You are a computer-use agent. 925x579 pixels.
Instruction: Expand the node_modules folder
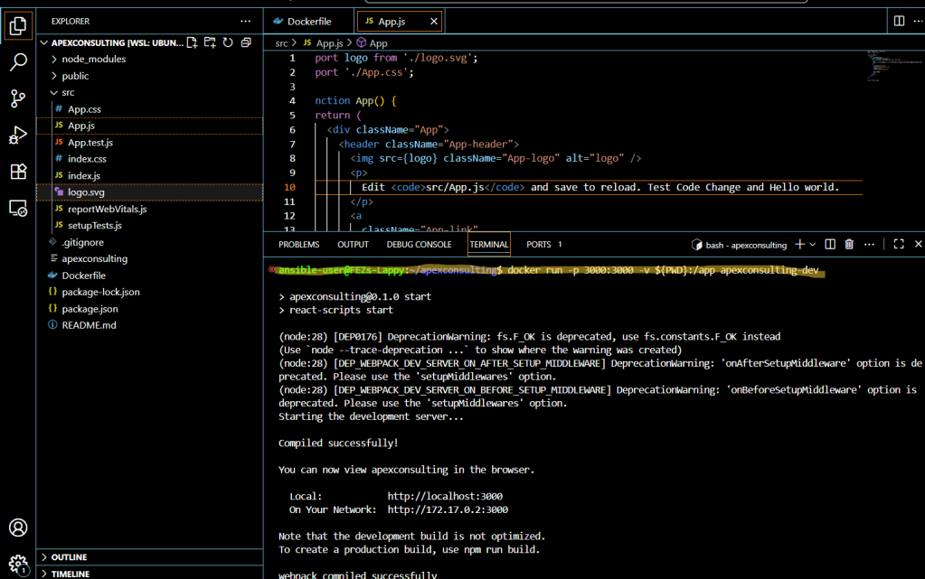point(93,59)
